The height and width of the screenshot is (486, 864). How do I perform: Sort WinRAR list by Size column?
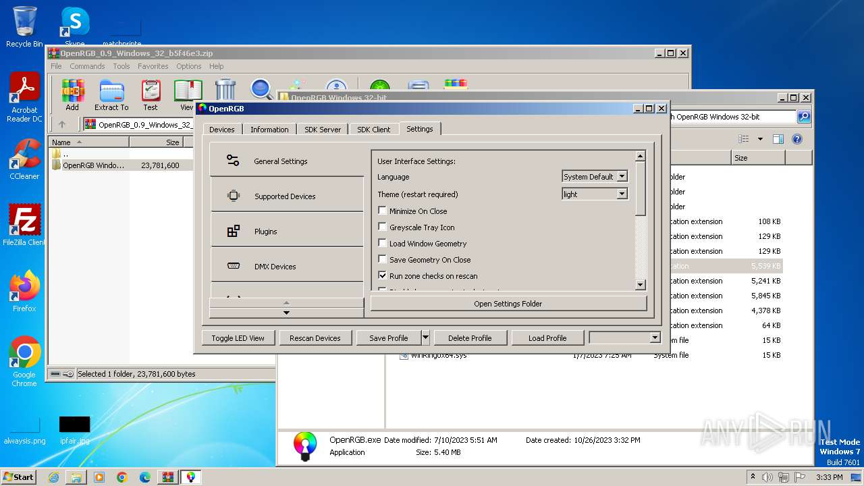156,142
